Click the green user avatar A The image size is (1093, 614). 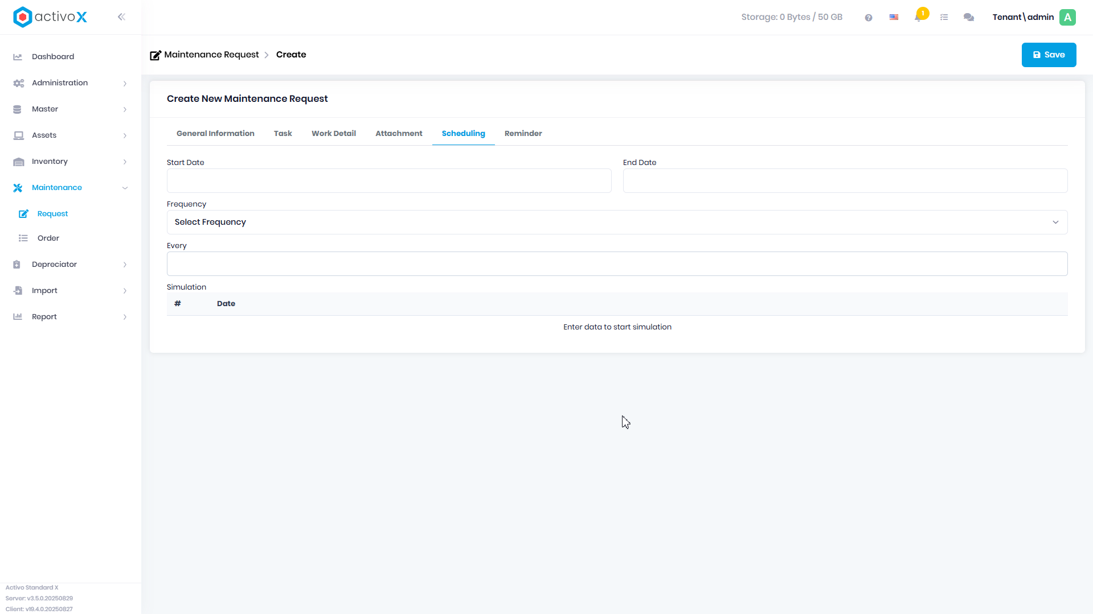click(1068, 17)
